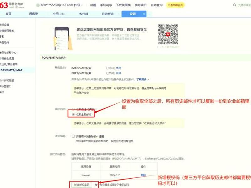251x188 pixels.
Task: Expand the account dropdown arrow after (13)
Action: click(82, 5)
